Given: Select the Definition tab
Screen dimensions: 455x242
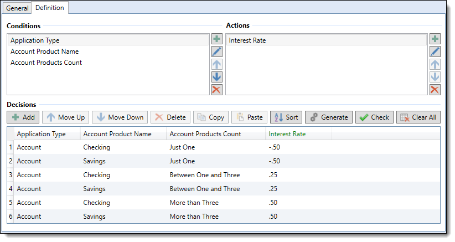Looking at the screenshot, I should pos(50,8).
